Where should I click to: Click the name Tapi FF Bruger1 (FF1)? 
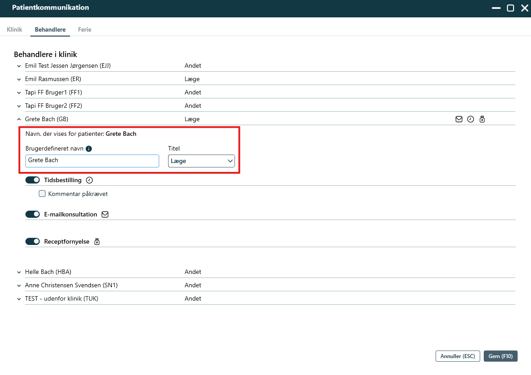(x=54, y=92)
